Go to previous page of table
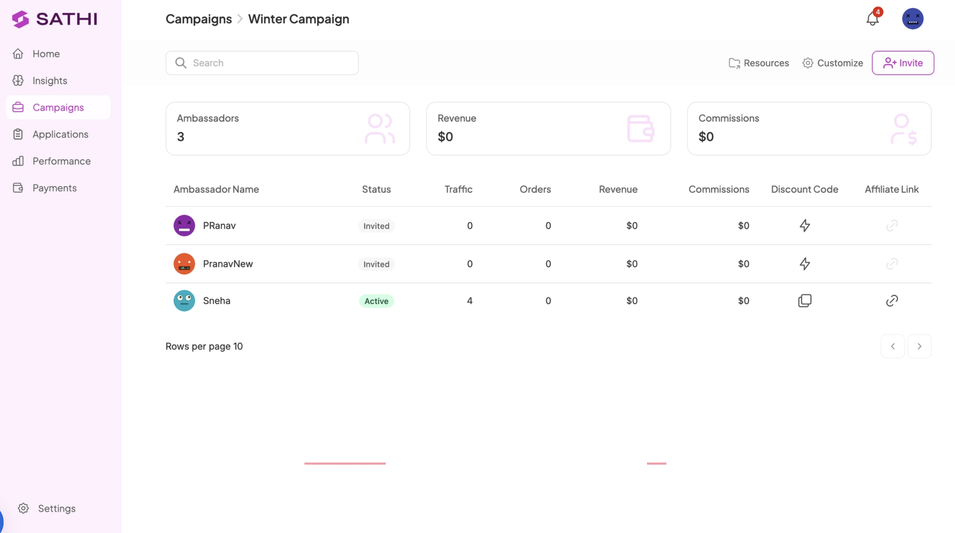Viewport: 955px width, 533px height. [x=892, y=346]
